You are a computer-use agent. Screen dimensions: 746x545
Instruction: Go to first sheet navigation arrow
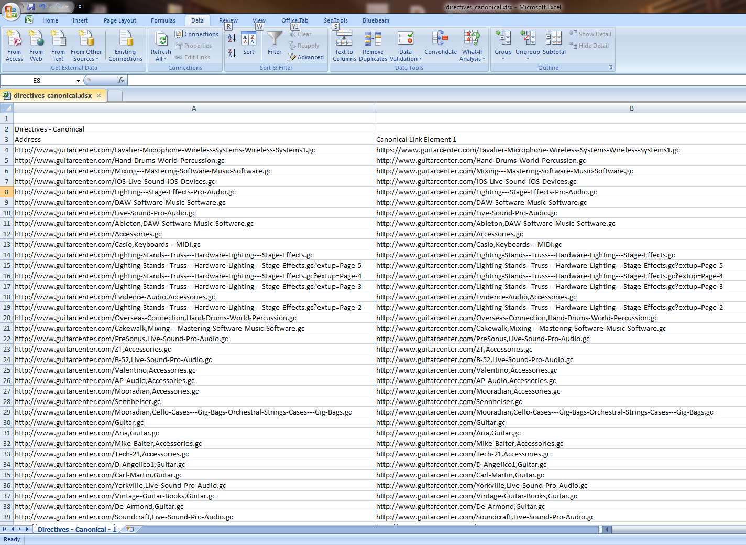5,529
